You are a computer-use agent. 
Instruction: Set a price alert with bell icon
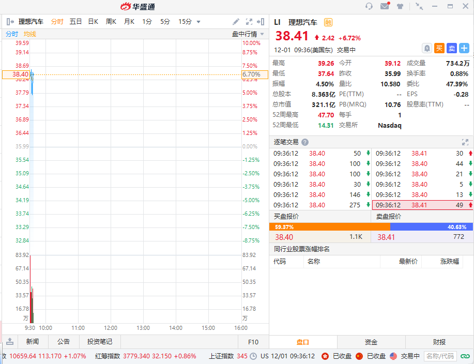427,48
